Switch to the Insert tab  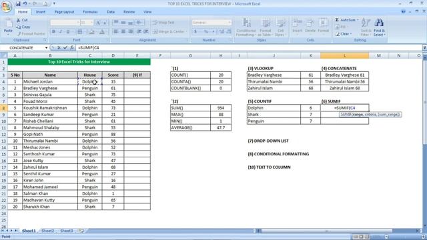[41, 12]
